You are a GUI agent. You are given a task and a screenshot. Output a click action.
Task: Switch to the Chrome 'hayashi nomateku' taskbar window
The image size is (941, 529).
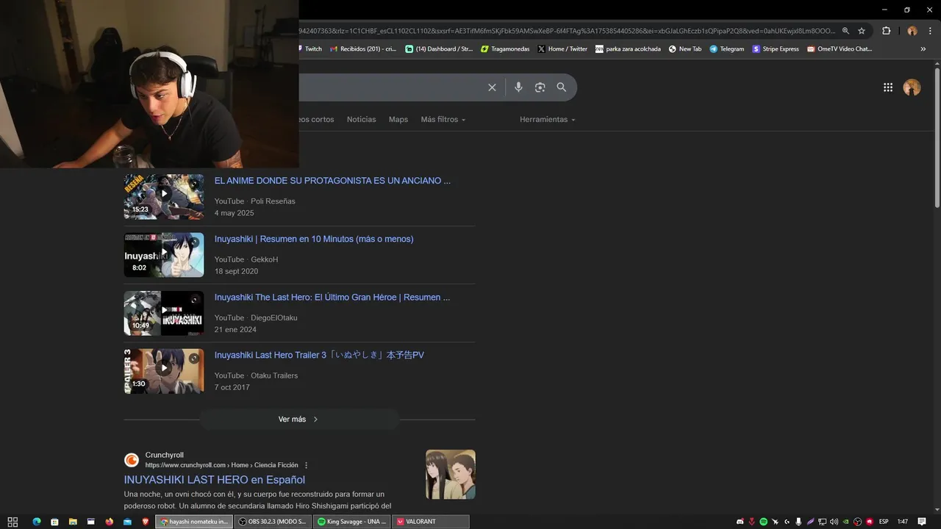click(194, 522)
